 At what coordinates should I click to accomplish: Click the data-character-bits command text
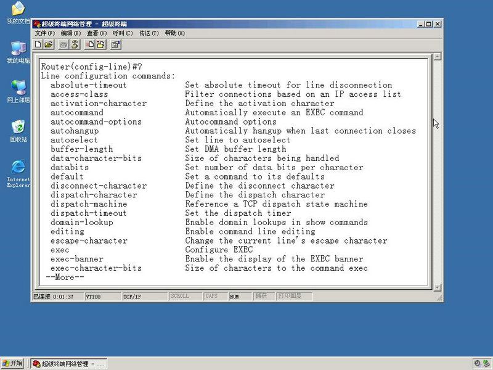point(96,158)
